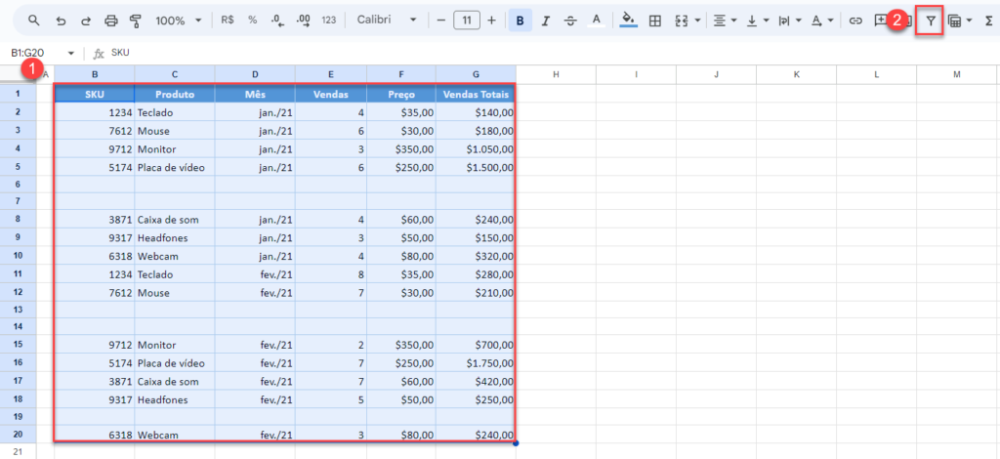Toggle strikethrough formatting
The image size is (1000, 459).
[570, 21]
